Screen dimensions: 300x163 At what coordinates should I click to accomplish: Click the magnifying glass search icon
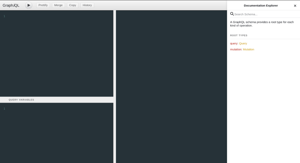pyautogui.click(x=232, y=14)
